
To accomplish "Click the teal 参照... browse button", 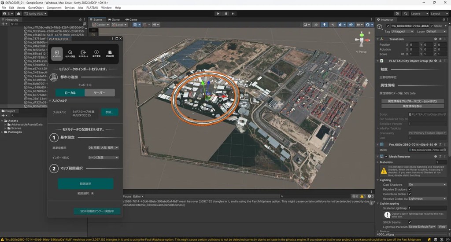I will (x=110, y=112).
